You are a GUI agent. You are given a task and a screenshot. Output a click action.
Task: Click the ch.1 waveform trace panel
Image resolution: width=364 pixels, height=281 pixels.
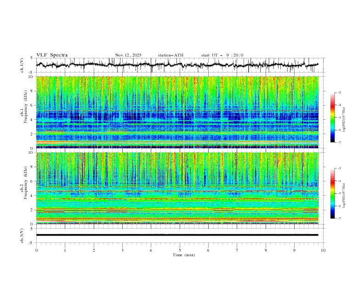coord(181,65)
